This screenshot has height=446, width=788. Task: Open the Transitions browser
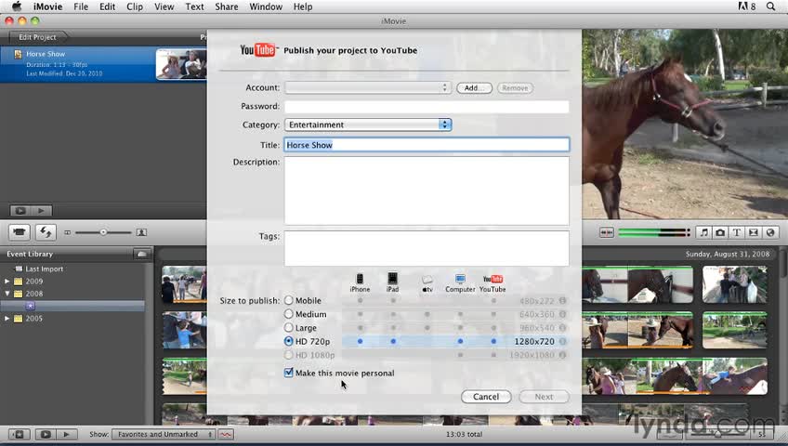pos(754,232)
